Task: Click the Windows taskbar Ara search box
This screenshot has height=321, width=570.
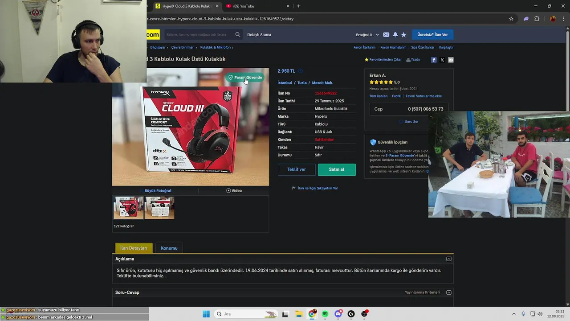Action: [x=245, y=314]
